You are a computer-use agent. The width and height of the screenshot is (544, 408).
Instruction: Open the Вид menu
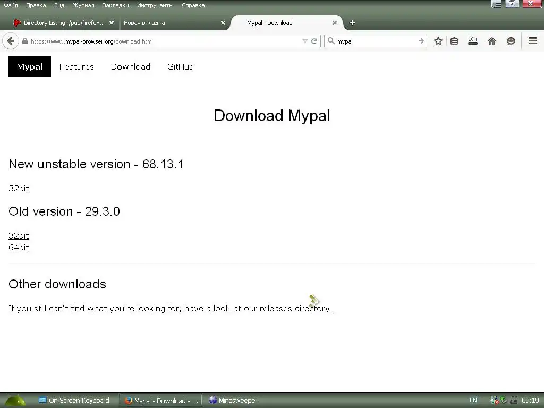59,5
